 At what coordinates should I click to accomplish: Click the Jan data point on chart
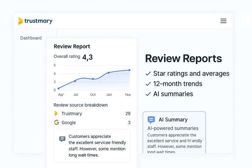click(109, 73)
